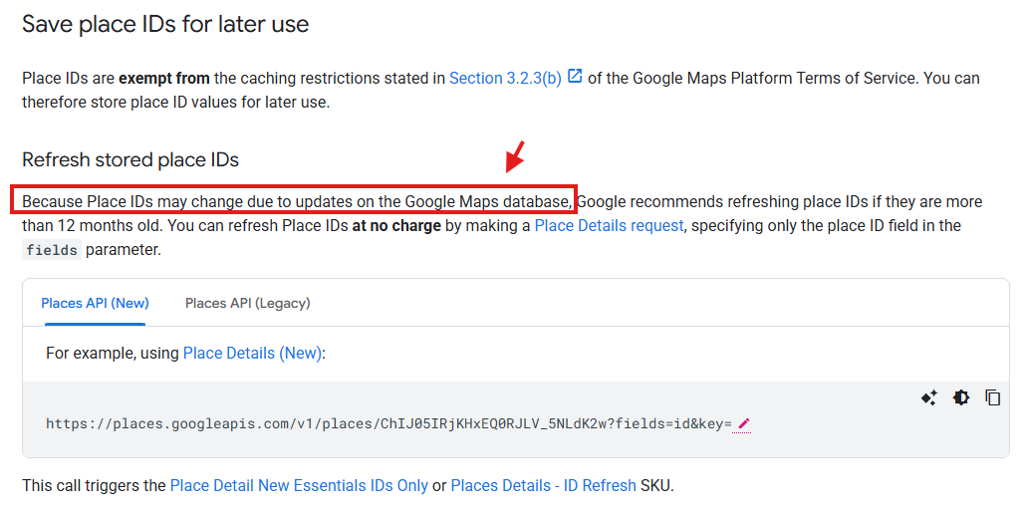Open Place Detail New Essentials IDs Only link

point(299,486)
